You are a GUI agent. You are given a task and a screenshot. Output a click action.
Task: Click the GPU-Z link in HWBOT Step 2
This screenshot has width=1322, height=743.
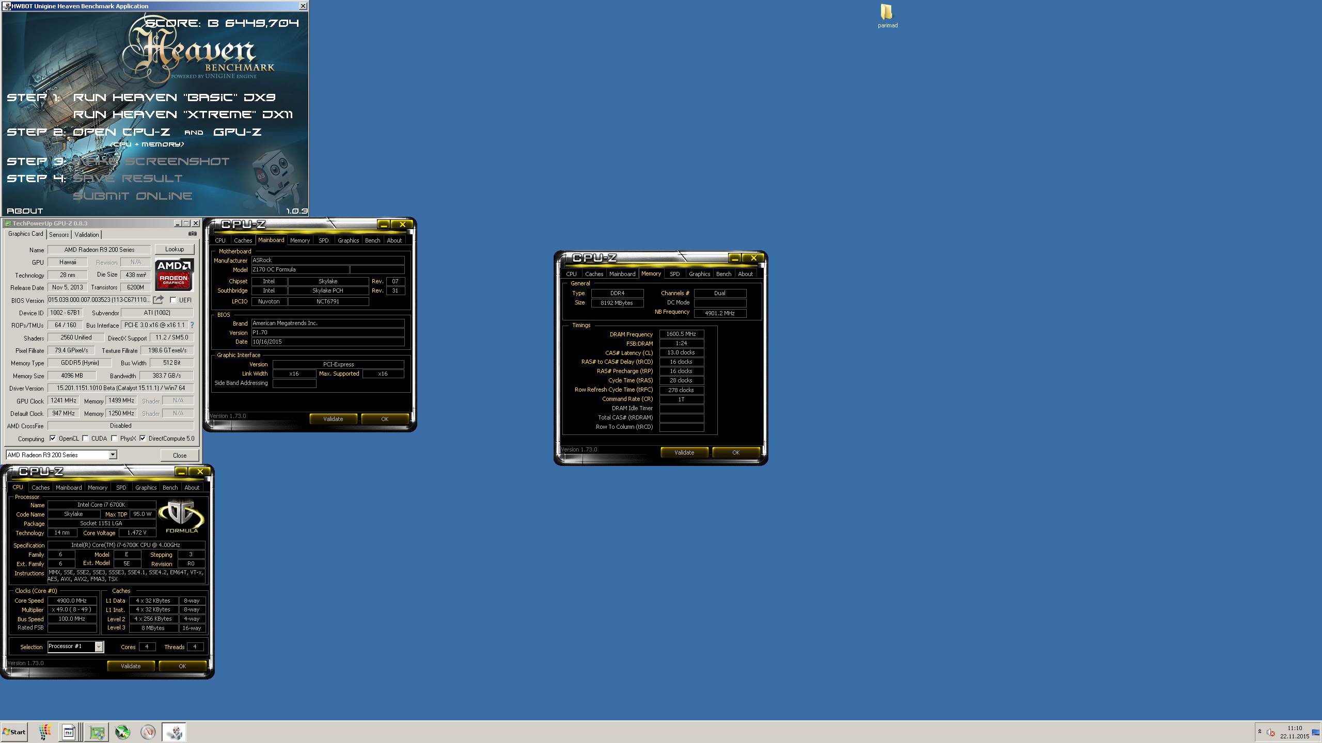(x=238, y=132)
